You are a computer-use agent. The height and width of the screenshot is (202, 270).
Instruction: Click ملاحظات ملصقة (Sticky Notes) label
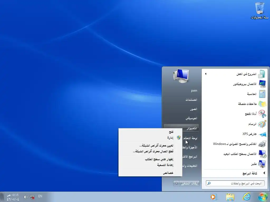click(247, 104)
